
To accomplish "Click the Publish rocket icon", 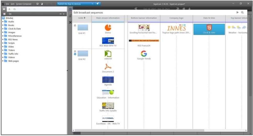I will pyautogui.click(x=97, y=4).
